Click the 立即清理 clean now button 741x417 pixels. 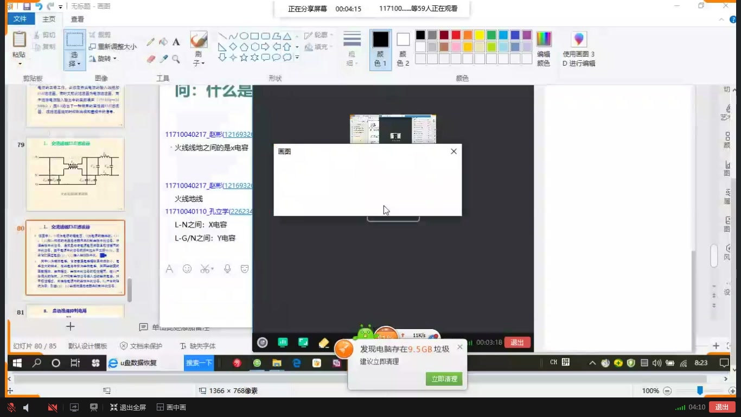(444, 379)
